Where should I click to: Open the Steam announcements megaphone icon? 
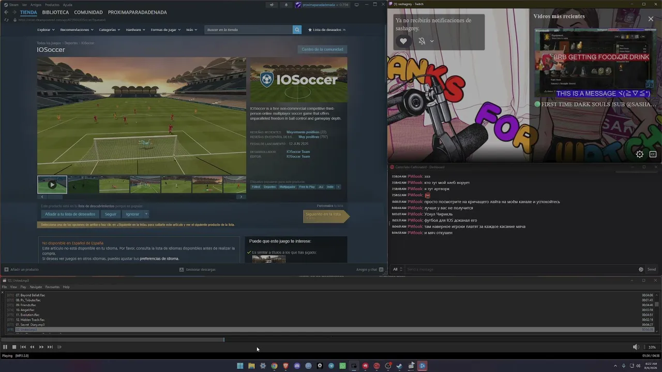tap(272, 5)
